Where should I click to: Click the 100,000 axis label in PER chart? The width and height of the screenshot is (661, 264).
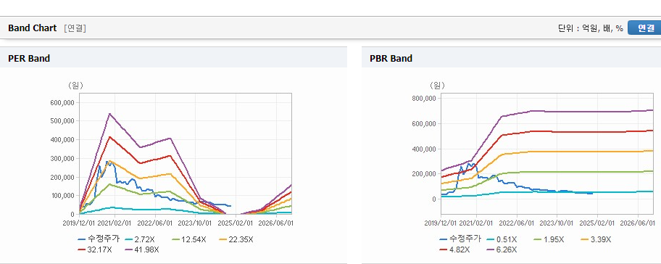(x=63, y=196)
